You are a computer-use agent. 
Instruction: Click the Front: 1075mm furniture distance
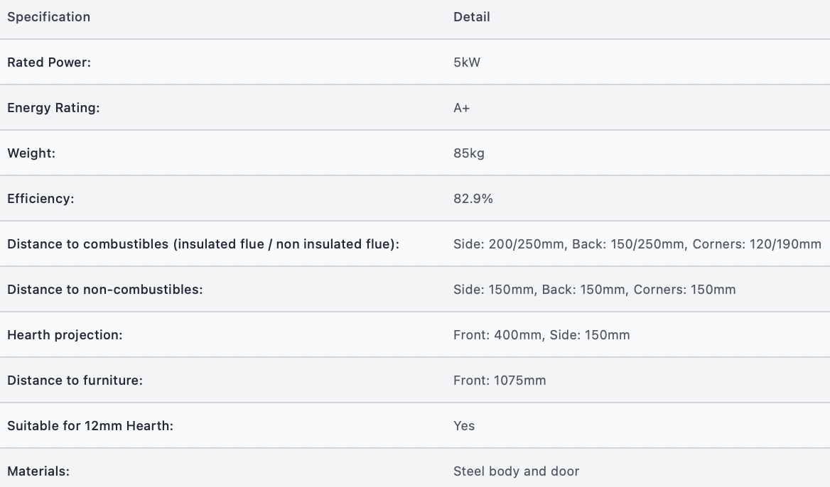pos(500,381)
